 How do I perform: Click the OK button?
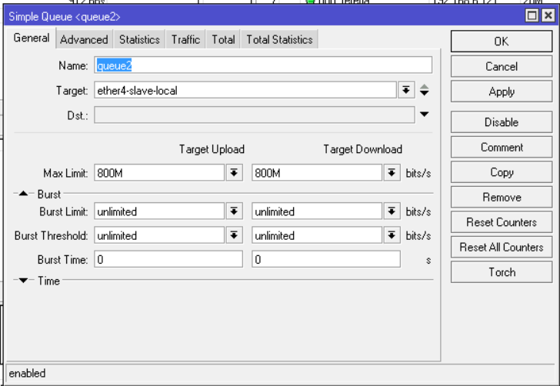(x=502, y=42)
